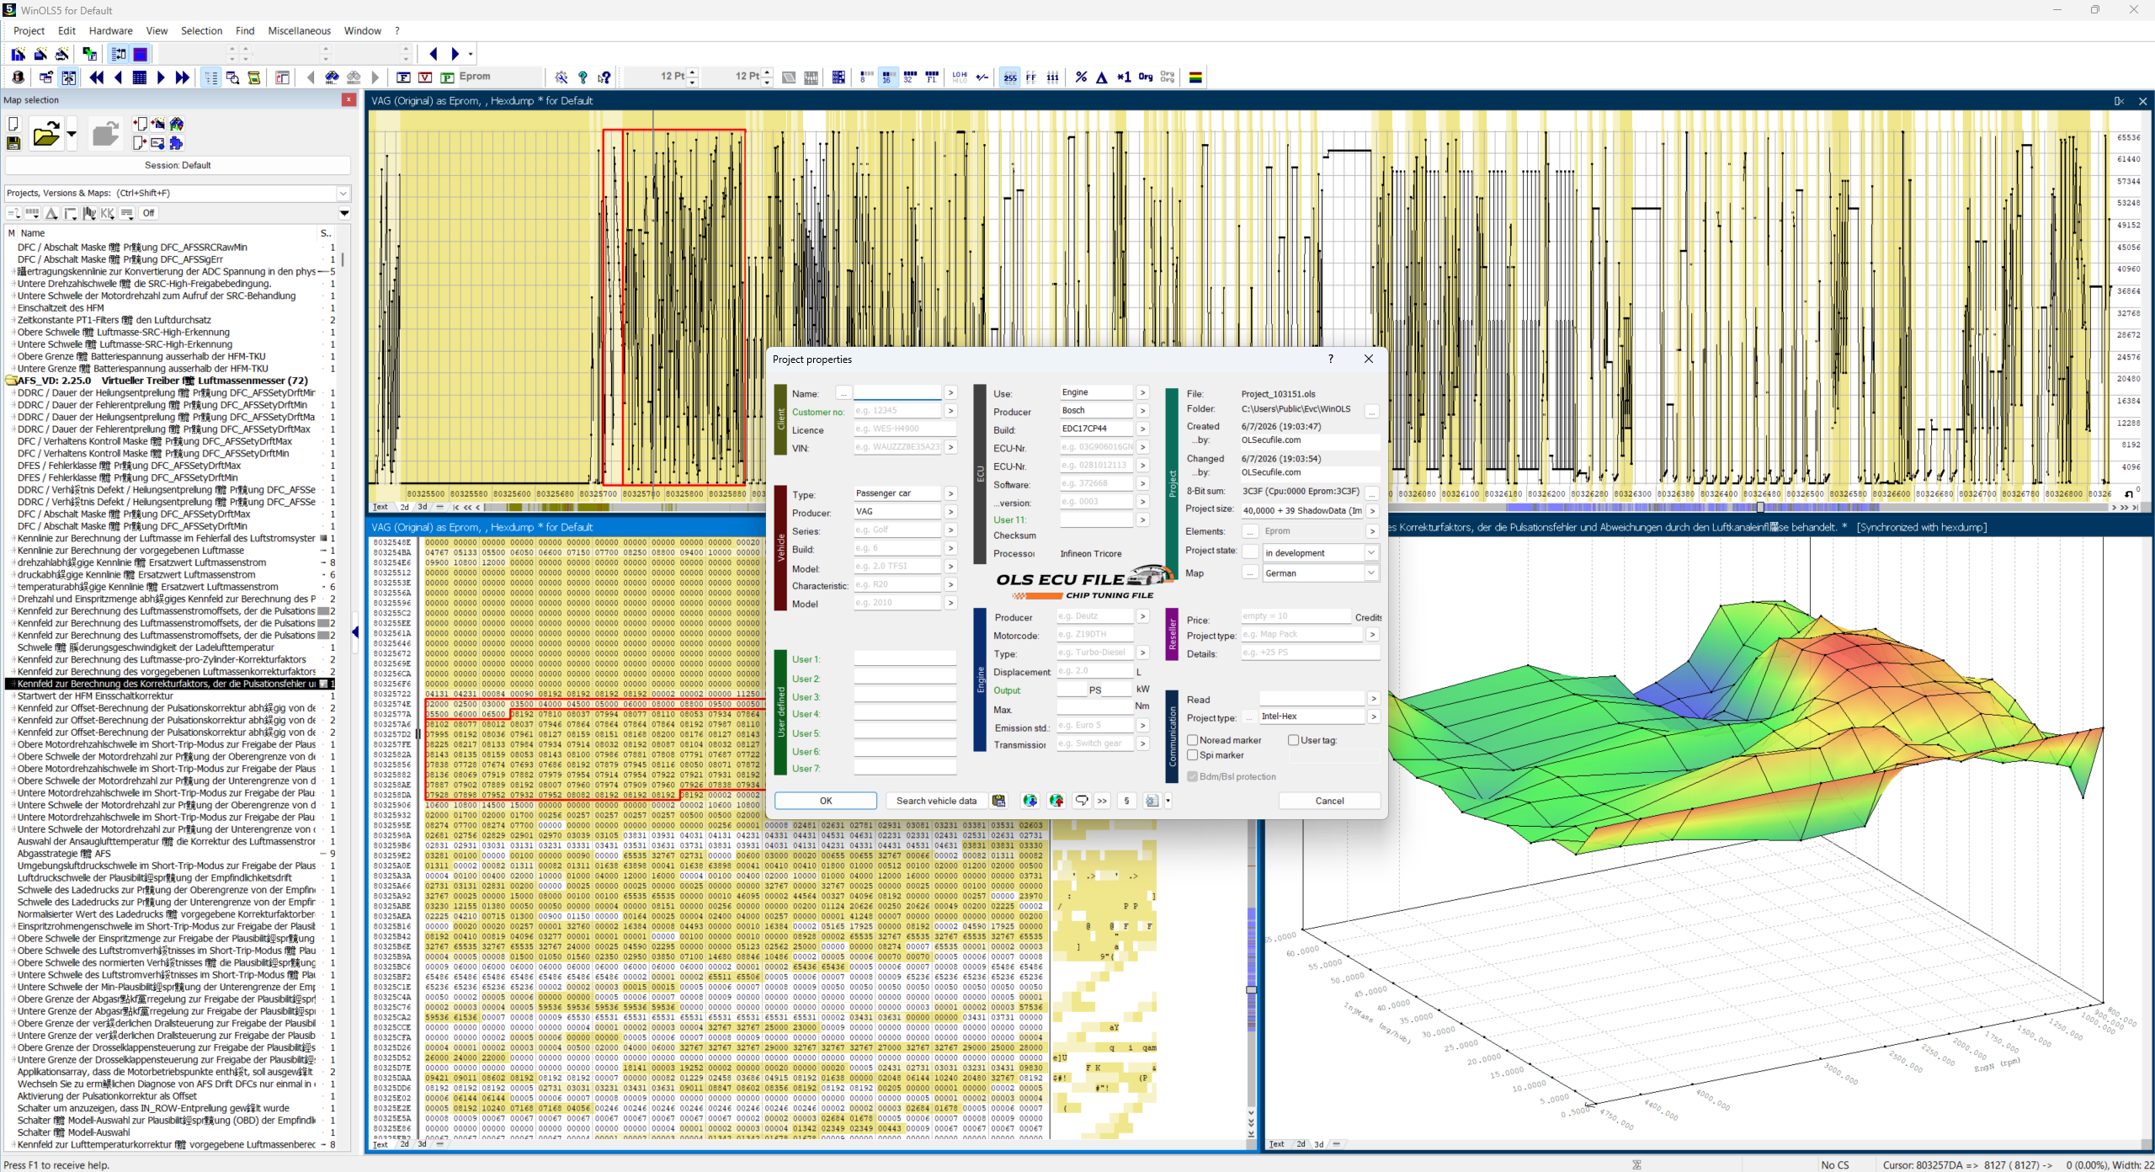Open project with the yellow folder icon

[46, 134]
